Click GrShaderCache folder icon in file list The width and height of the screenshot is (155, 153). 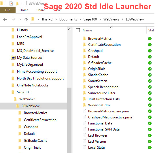tap(84, 63)
